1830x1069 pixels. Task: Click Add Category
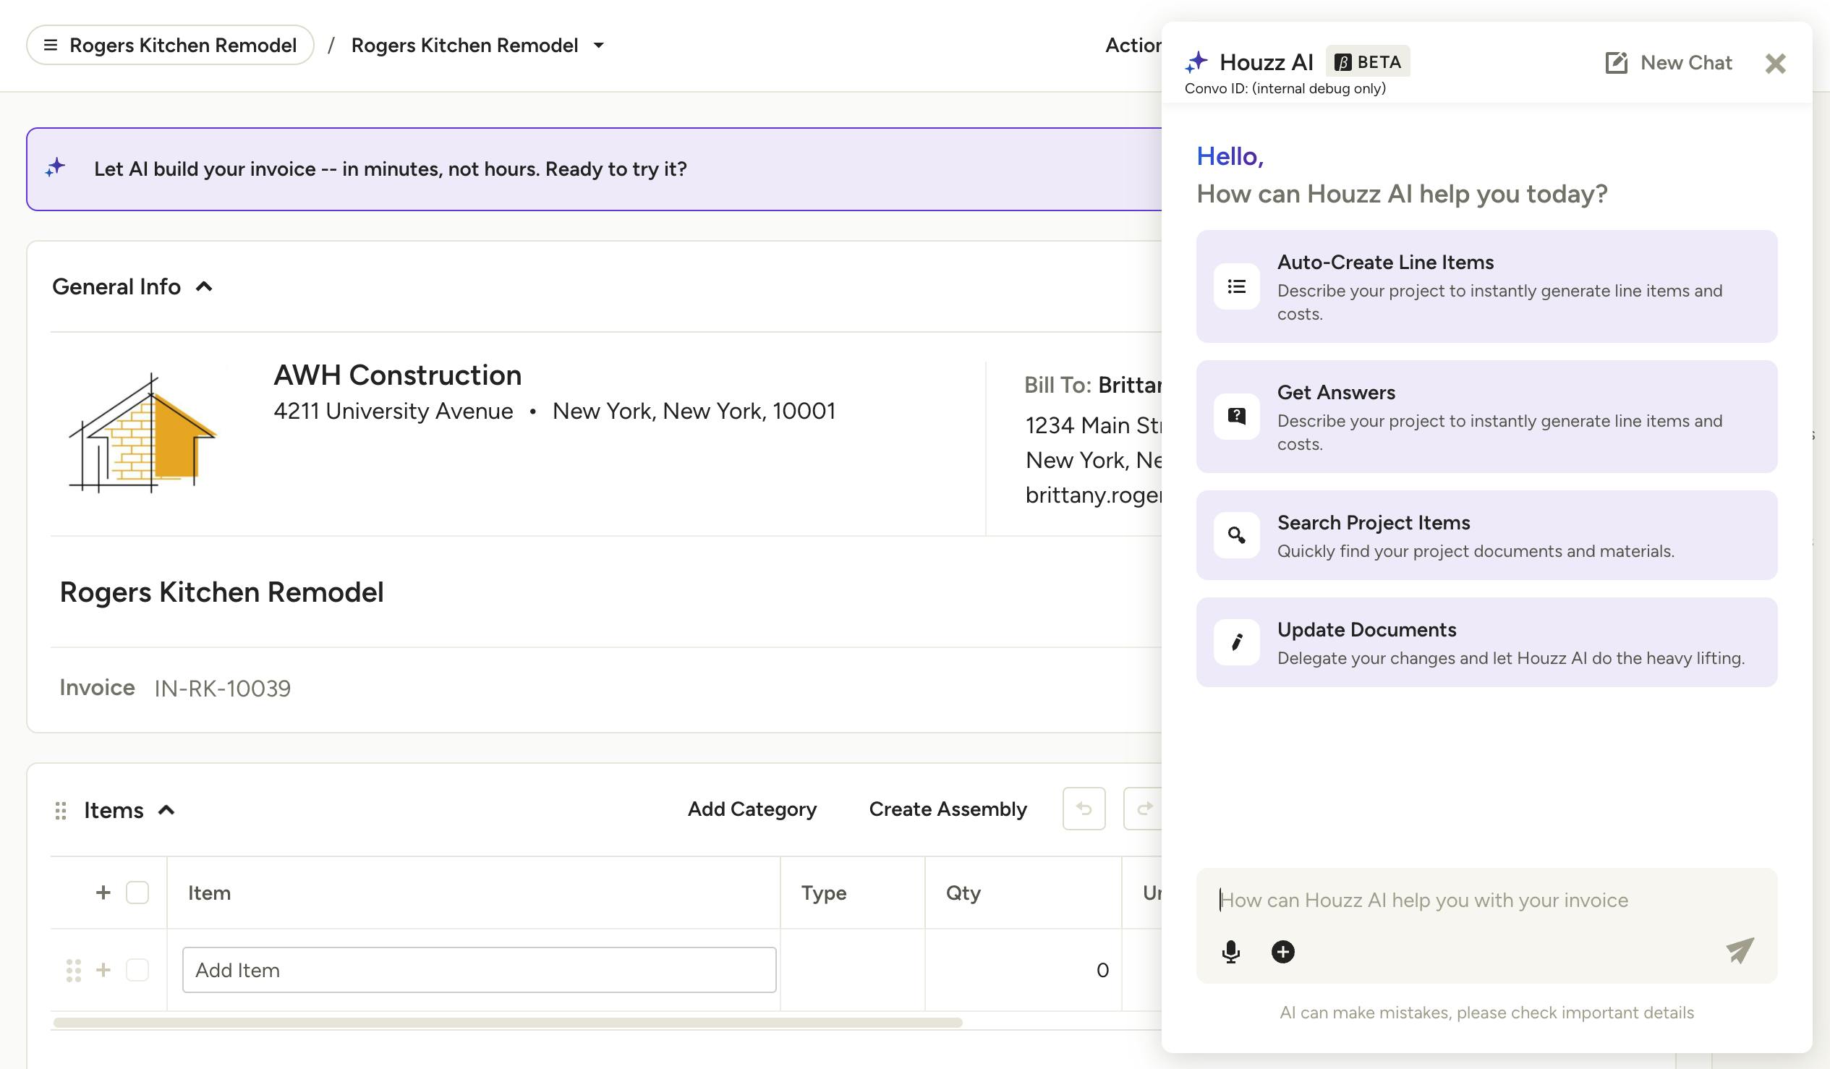752,809
